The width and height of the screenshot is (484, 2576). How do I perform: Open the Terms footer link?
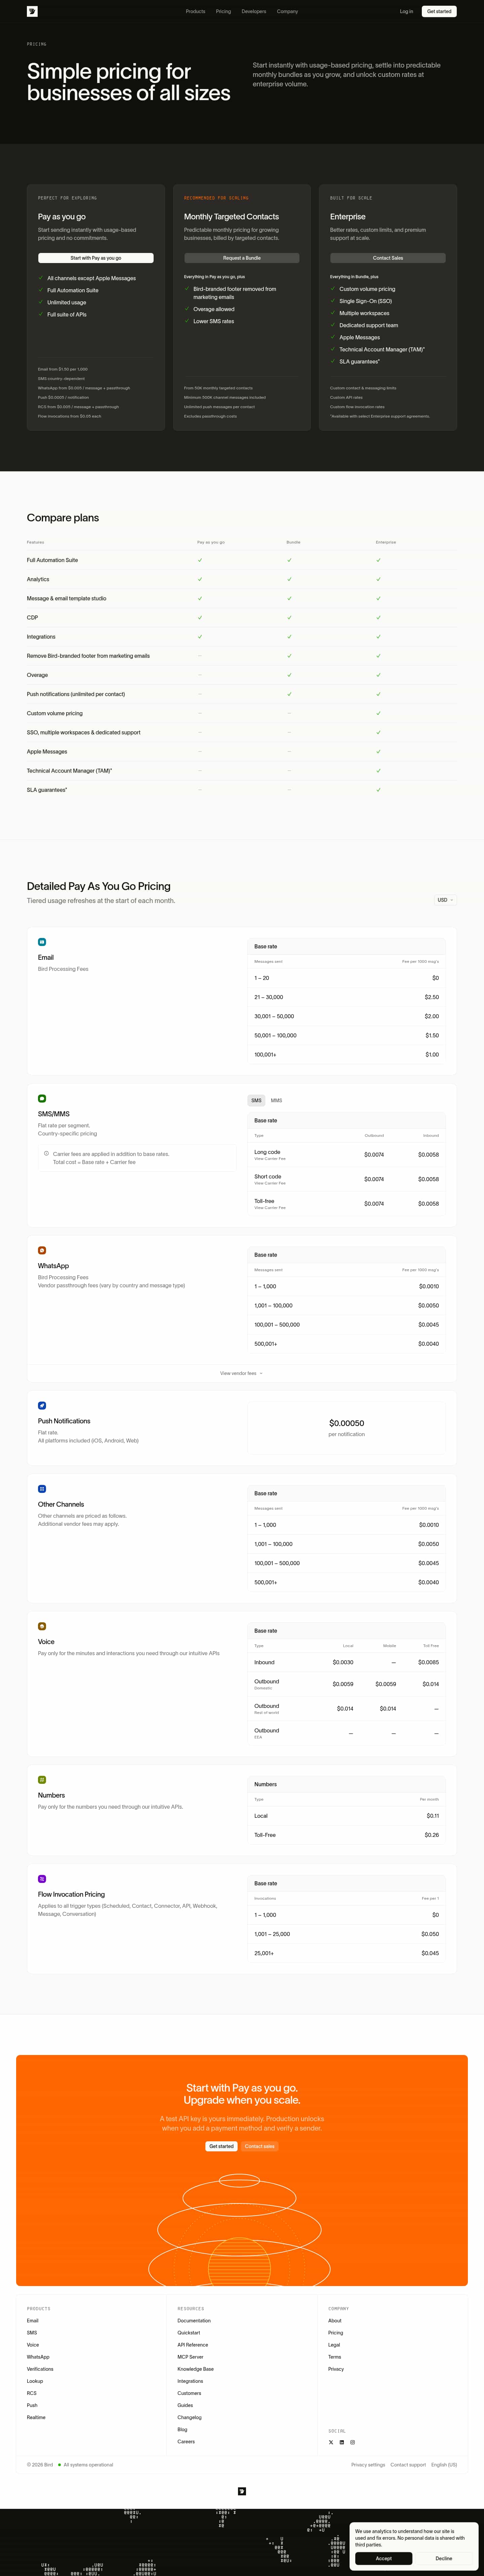[335, 2357]
